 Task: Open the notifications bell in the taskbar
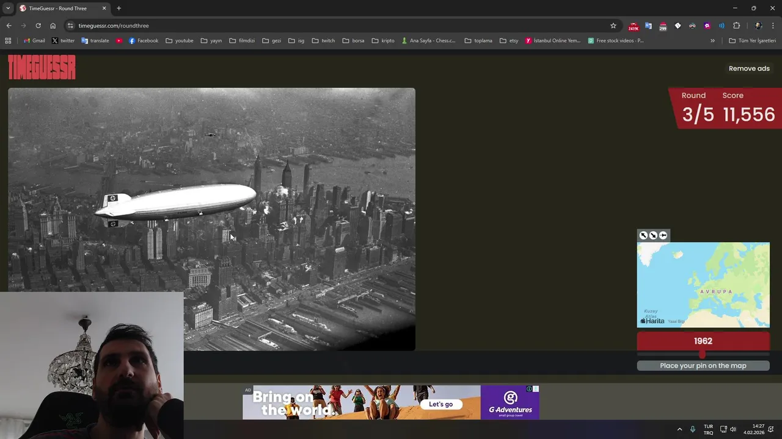pyautogui.click(x=771, y=429)
